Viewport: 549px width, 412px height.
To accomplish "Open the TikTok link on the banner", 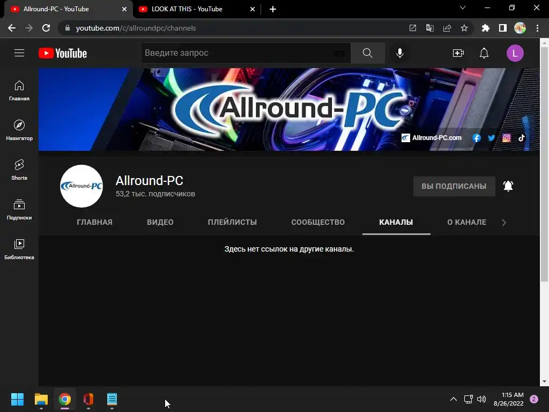I will pyautogui.click(x=521, y=138).
